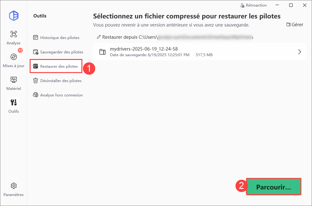The image size is (312, 206).
Task: Click the Restaurer depuis path text
Action: point(178,37)
